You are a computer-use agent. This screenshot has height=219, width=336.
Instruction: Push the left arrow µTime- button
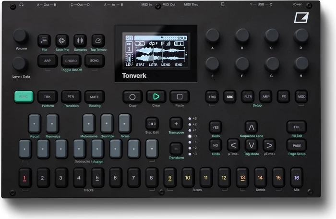tap(233, 146)
